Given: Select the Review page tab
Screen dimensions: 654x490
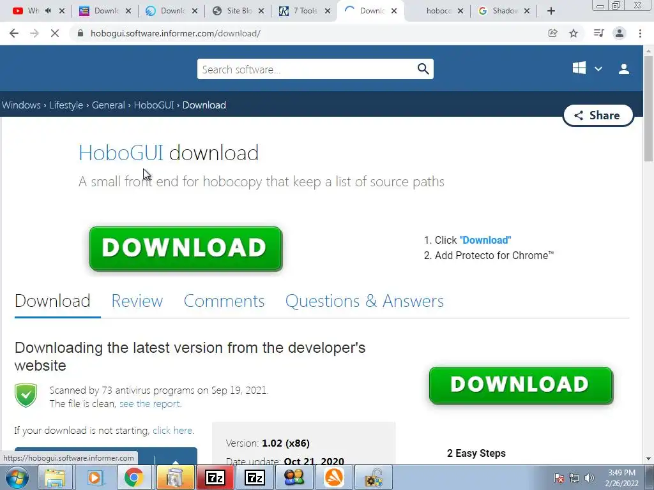Looking at the screenshot, I should coord(137,301).
